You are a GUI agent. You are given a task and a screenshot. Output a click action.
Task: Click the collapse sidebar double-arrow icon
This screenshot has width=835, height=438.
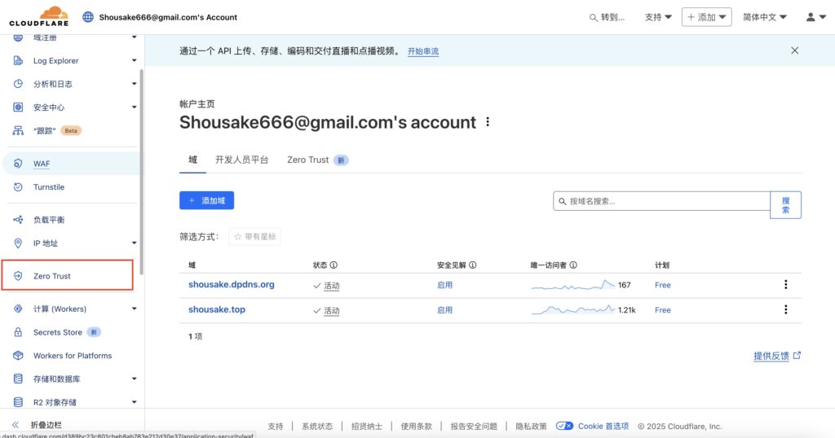pos(15,425)
